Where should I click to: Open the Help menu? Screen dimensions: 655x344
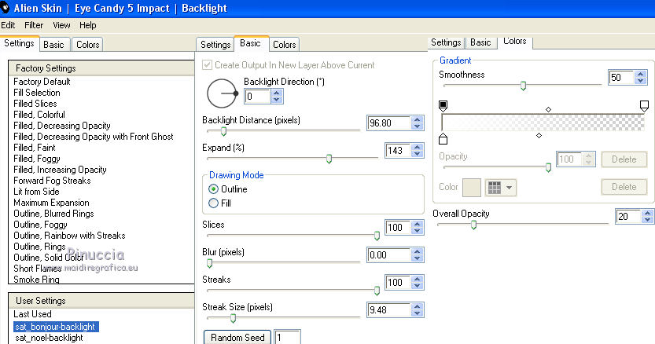[88, 25]
